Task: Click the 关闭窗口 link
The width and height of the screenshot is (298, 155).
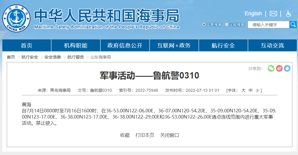Action: click(170, 135)
